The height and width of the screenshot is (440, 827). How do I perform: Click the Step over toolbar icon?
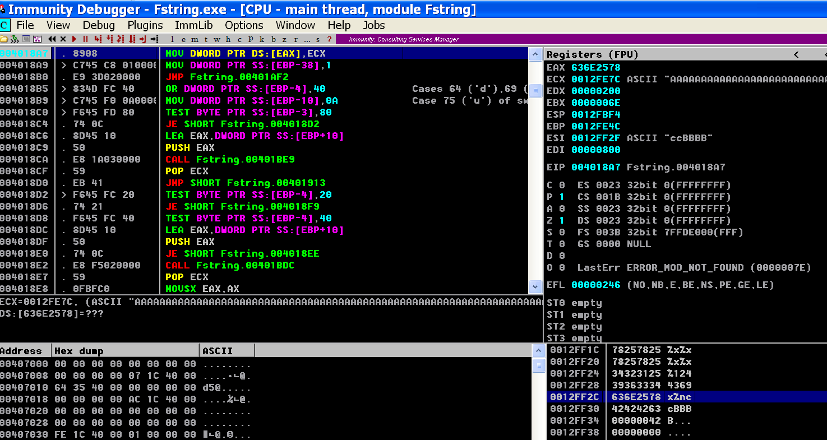pos(110,39)
